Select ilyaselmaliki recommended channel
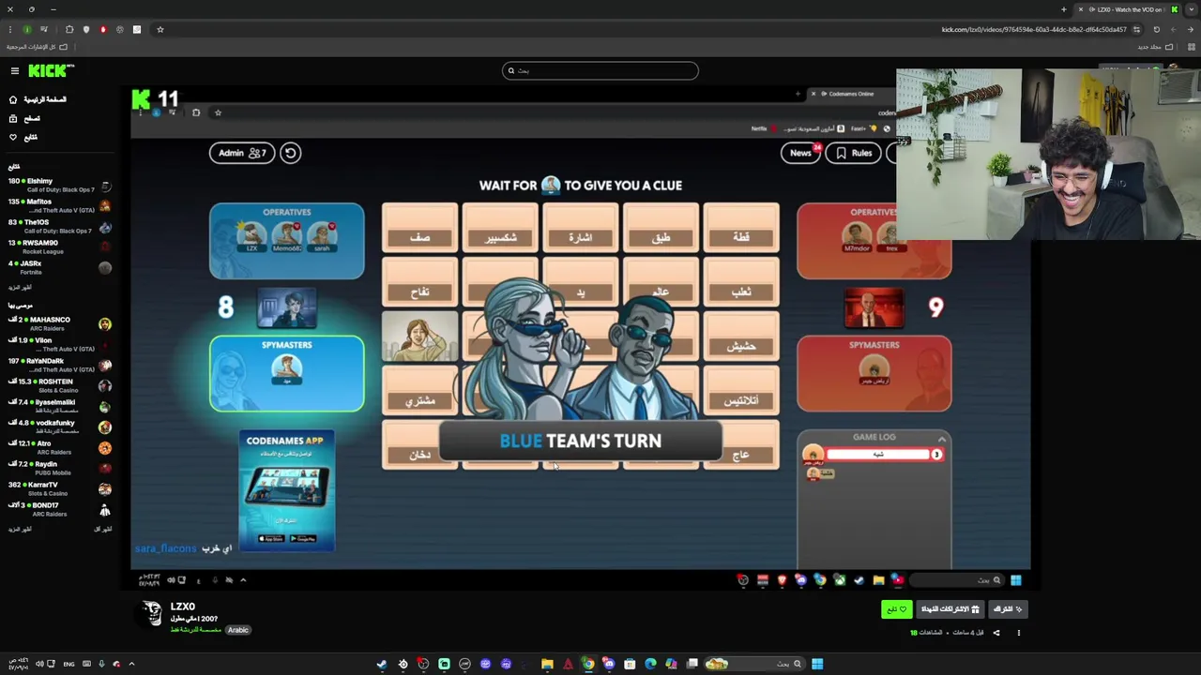 (60, 406)
